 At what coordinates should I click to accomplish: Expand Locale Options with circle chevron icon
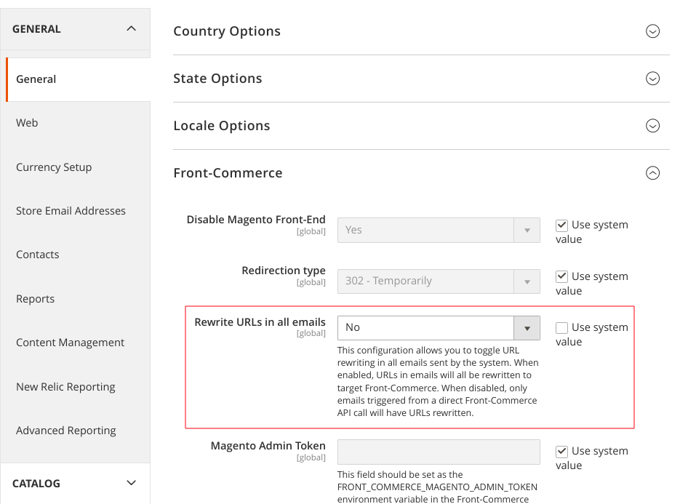[x=652, y=126]
